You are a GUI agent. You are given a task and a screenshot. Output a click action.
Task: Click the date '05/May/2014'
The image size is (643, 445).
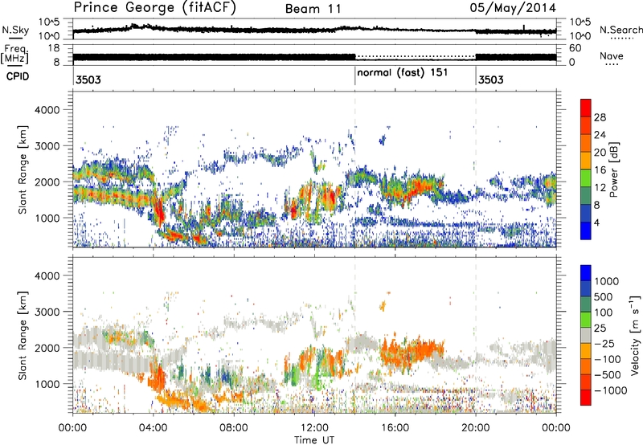tap(513, 8)
